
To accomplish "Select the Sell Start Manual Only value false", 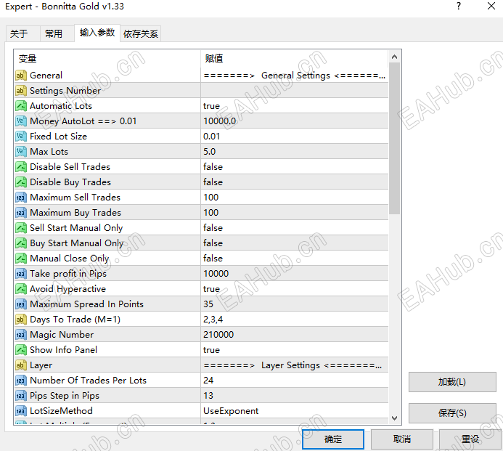I will pos(213,228).
